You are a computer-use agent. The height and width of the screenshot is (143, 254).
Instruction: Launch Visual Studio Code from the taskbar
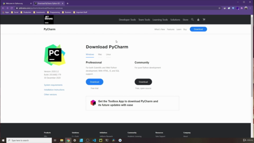click(94, 140)
